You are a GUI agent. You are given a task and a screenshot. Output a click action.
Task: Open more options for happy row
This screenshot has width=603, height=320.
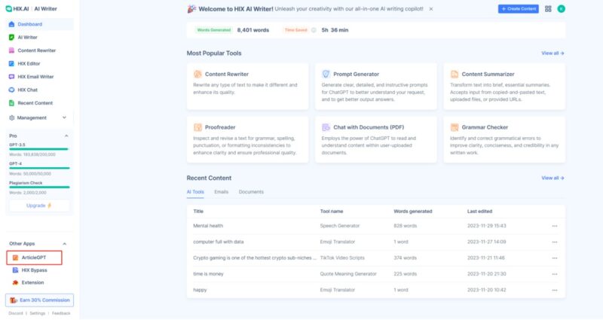pyautogui.click(x=555, y=290)
